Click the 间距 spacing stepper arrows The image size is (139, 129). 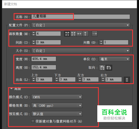click(x=34, y=42)
